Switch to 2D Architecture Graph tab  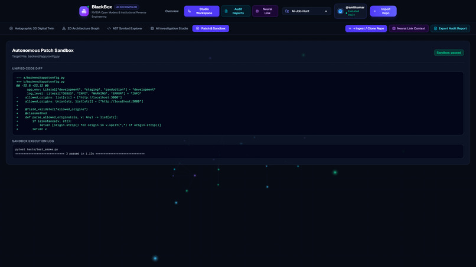81,28
